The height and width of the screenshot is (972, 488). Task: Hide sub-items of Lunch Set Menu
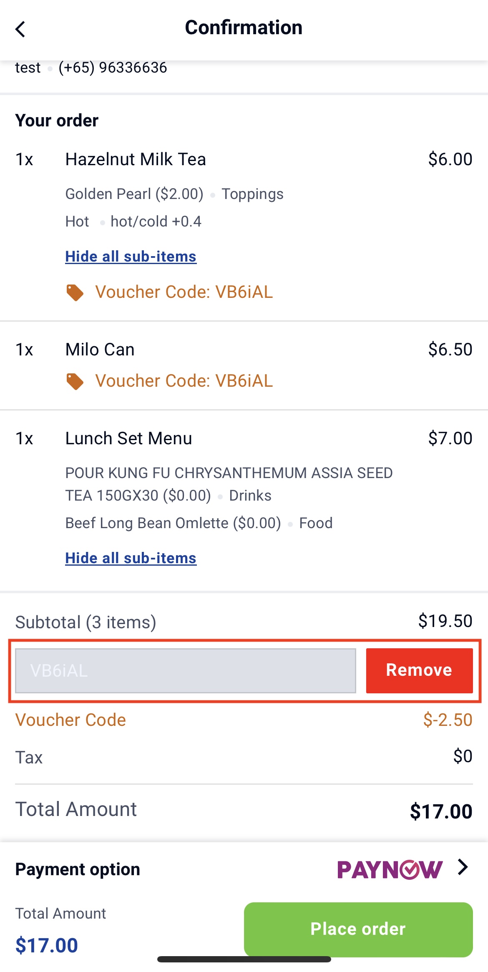point(131,558)
